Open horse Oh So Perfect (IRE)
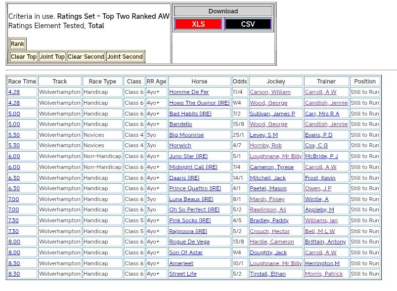The image size is (397, 291). 194,210
